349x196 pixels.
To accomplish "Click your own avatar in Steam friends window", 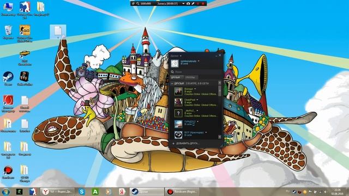I will [174, 64].
